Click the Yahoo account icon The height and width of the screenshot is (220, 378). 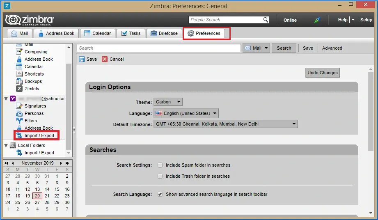tap(13, 99)
